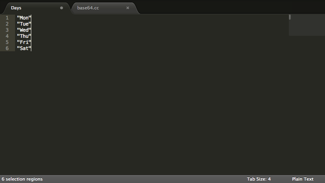The image size is (325, 183).
Task: Click line number 4 in the gutter
Action: (x=7, y=36)
